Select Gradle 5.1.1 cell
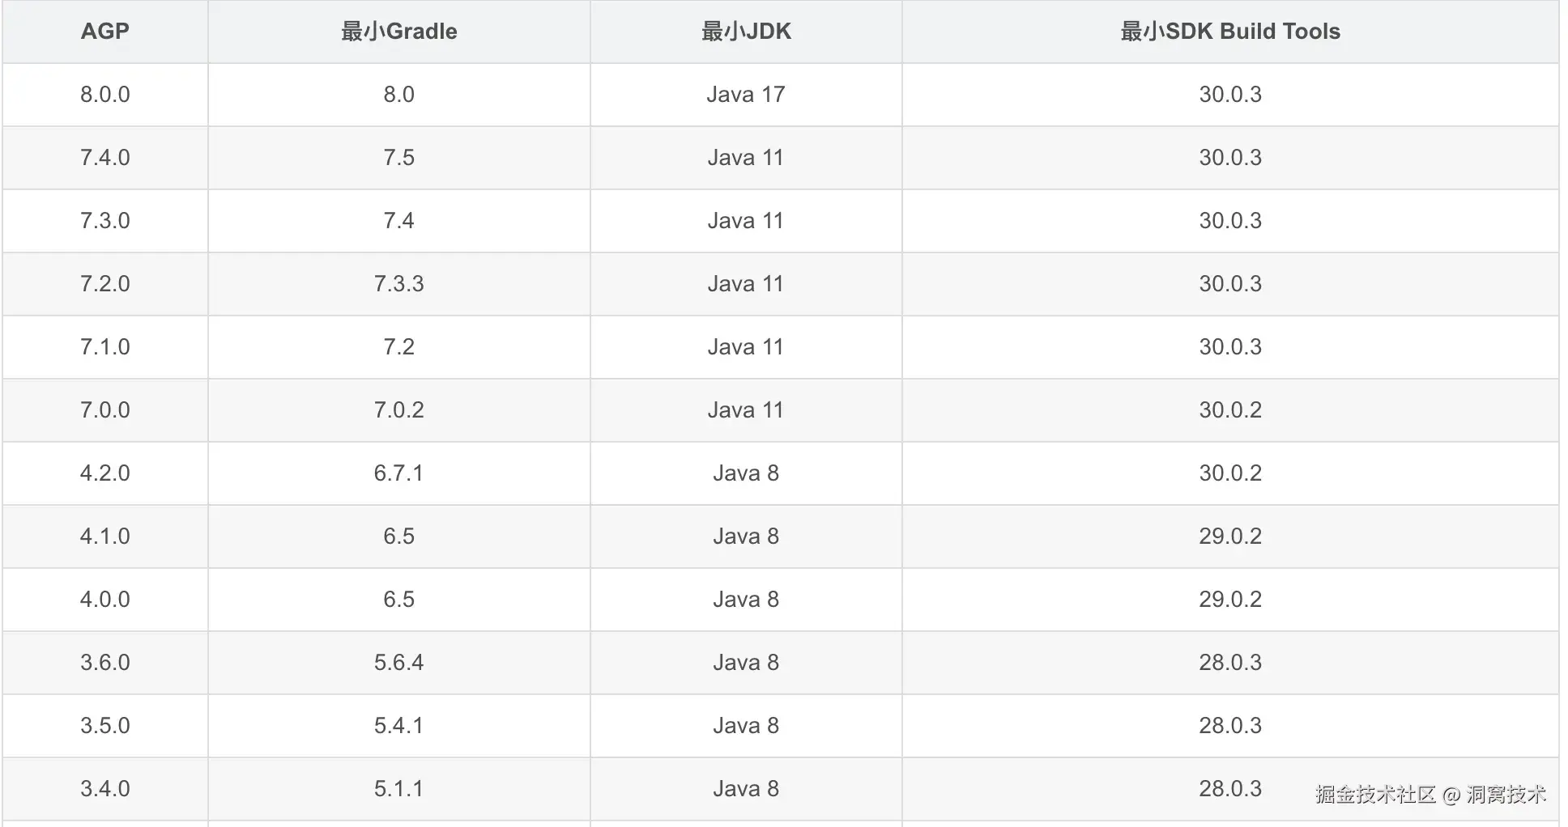Viewport: 1568px width, 827px height. point(399,789)
